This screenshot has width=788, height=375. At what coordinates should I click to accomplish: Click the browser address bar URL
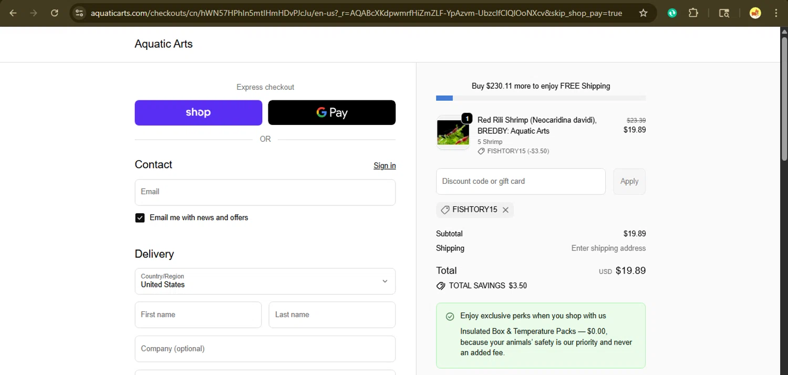coord(356,13)
